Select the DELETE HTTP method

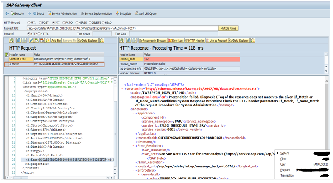(x=90, y=23)
